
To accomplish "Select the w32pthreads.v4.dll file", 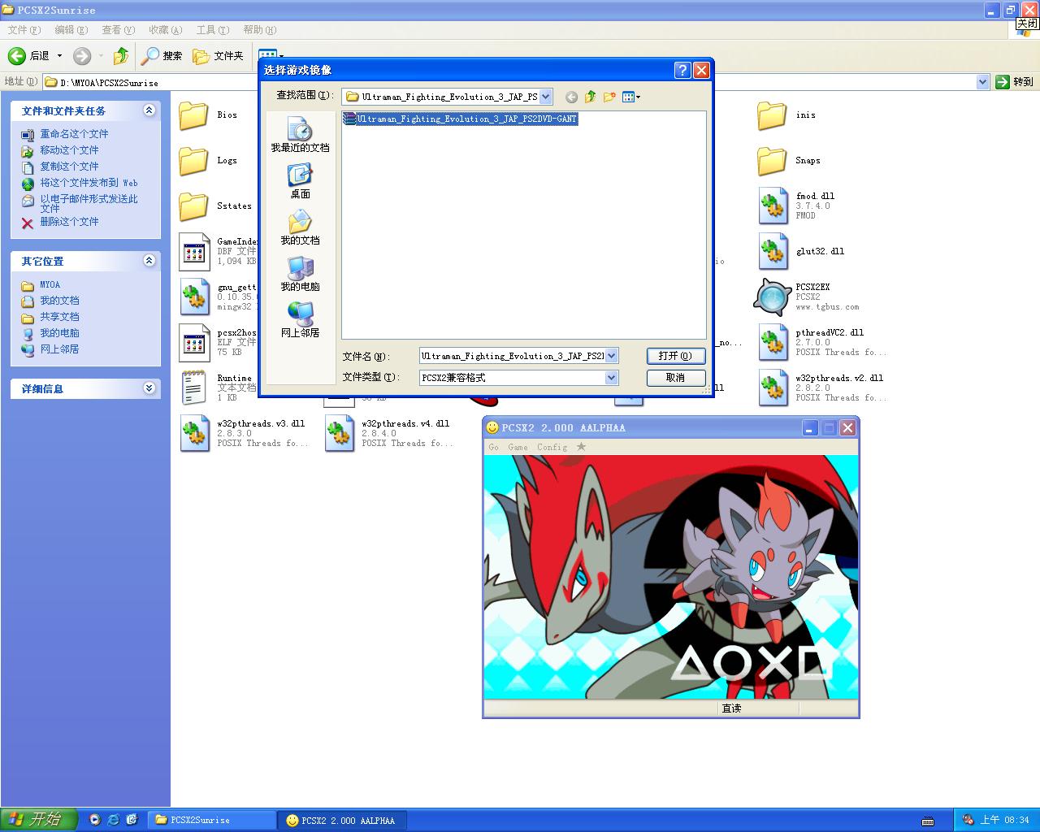I will (388, 434).
